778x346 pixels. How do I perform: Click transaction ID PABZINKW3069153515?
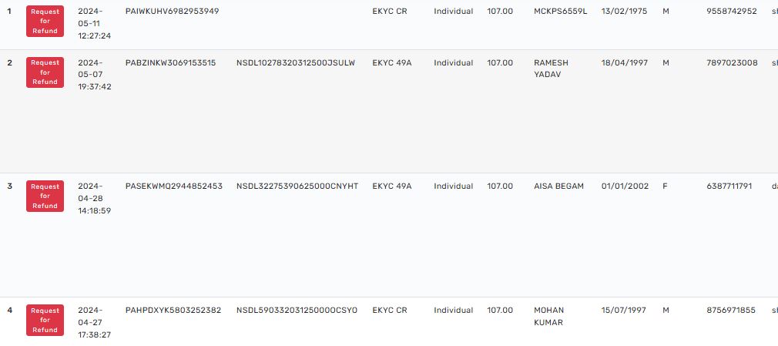click(x=170, y=62)
